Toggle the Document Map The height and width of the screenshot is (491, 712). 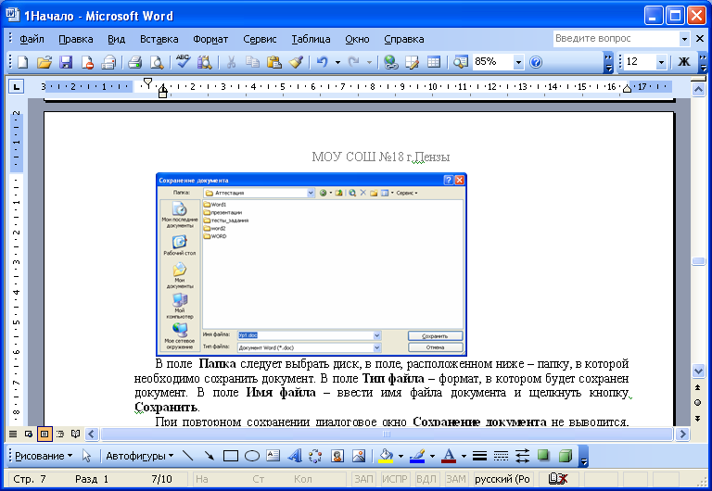pyautogui.click(x=461, y=62)
